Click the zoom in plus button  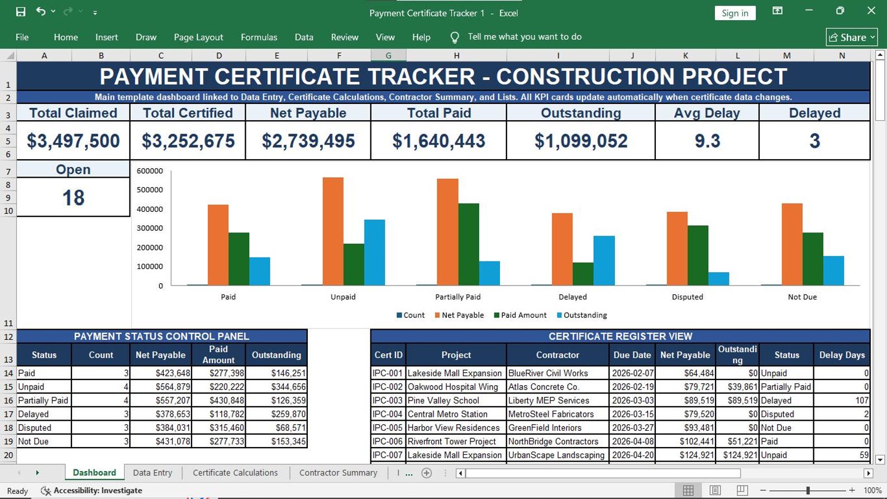click(852, 490)
